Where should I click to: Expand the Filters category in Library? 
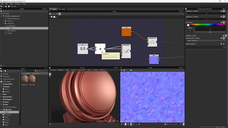coord(1,94)
